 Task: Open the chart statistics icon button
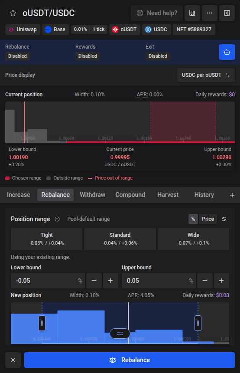coord(192,13)
